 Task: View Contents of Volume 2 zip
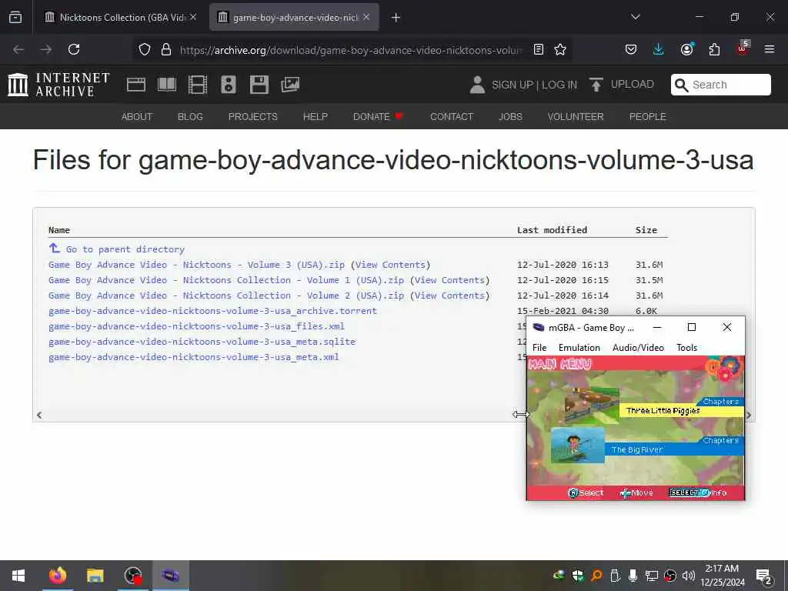449,295
